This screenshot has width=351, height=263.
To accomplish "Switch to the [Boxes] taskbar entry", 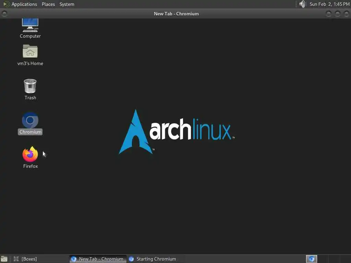I will [x=40, y=259].
